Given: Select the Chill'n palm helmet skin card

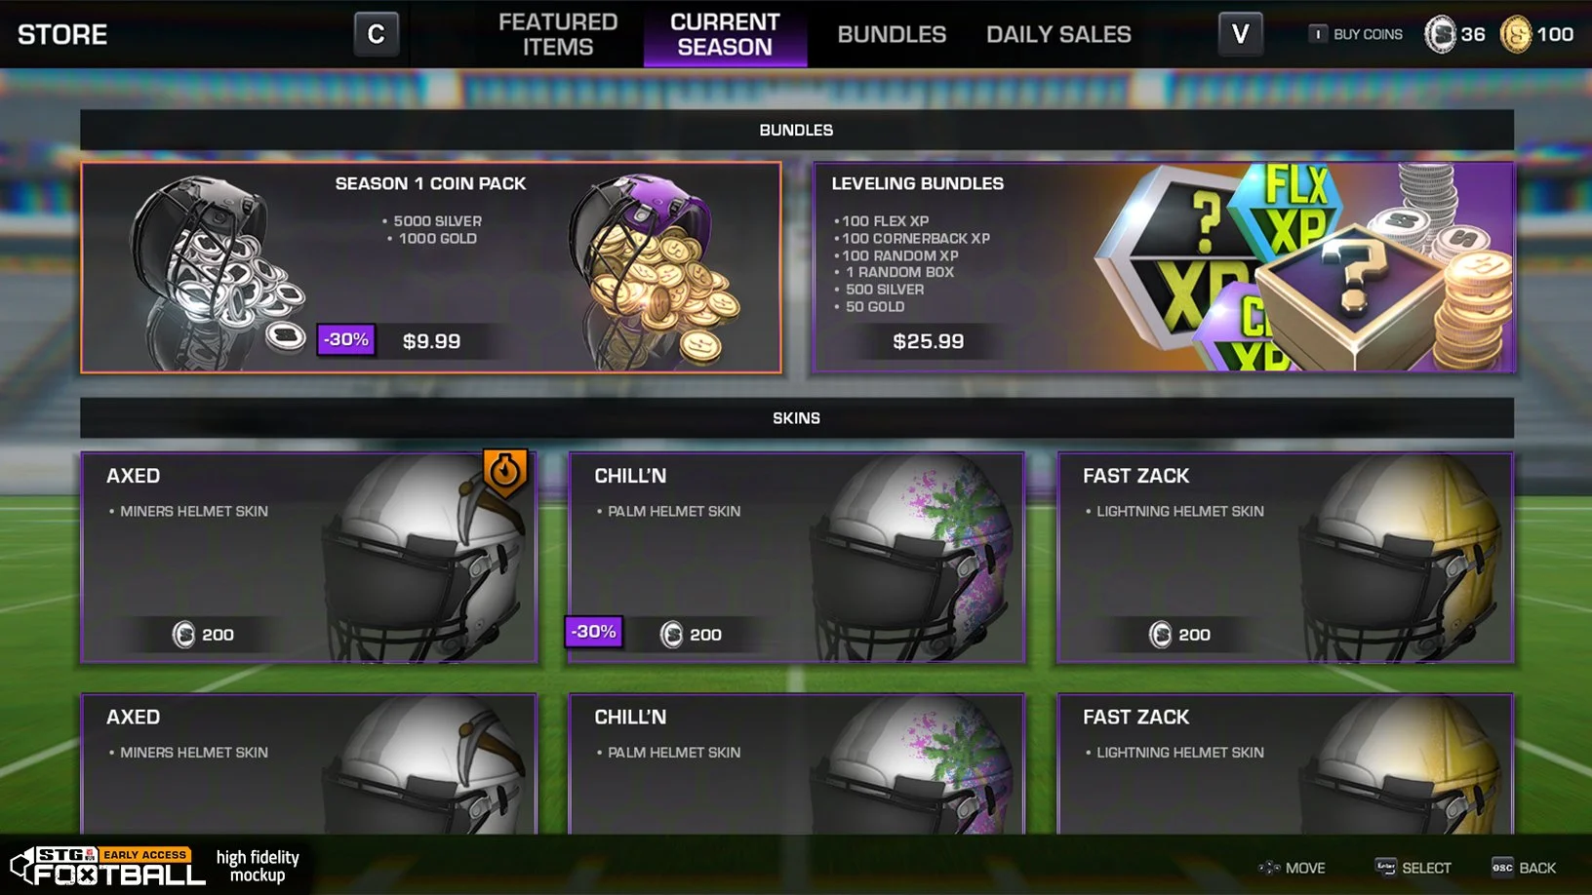Looking at the screenshot, I should [796, 558].
